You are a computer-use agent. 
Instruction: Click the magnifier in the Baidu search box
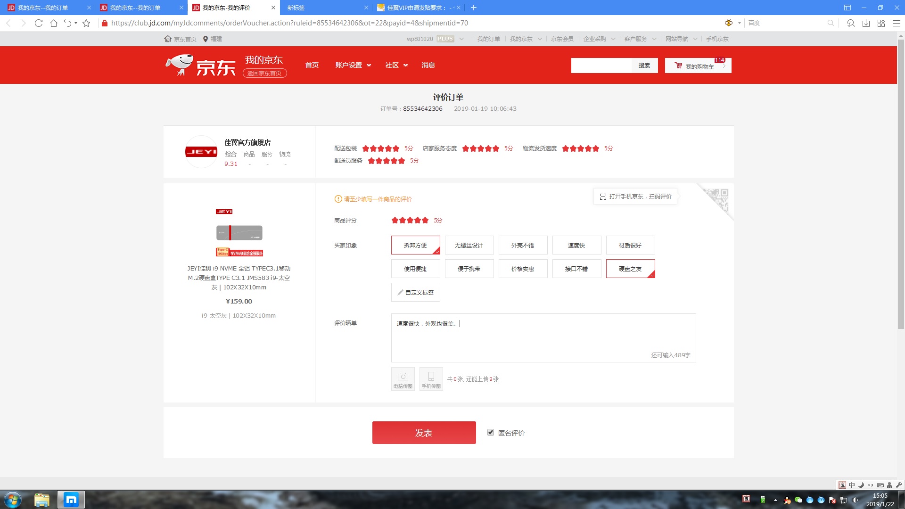coord(831,23)
